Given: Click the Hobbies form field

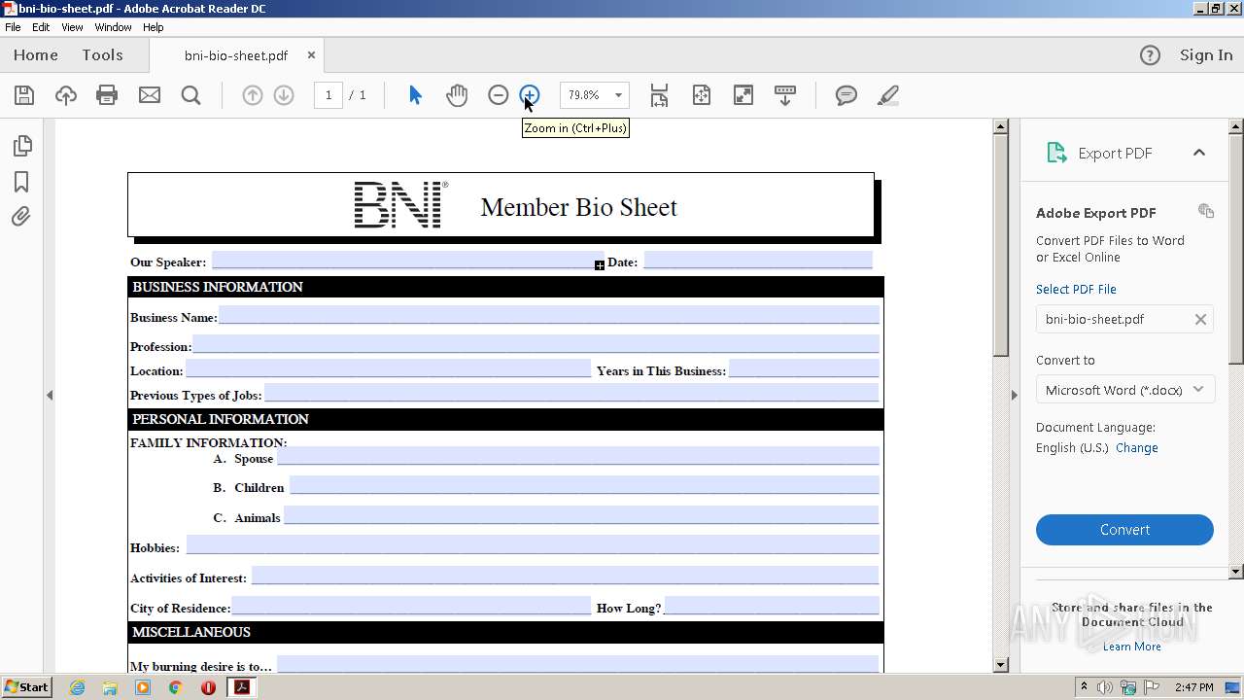Looking at the screenshot, I should pos(533,544).
